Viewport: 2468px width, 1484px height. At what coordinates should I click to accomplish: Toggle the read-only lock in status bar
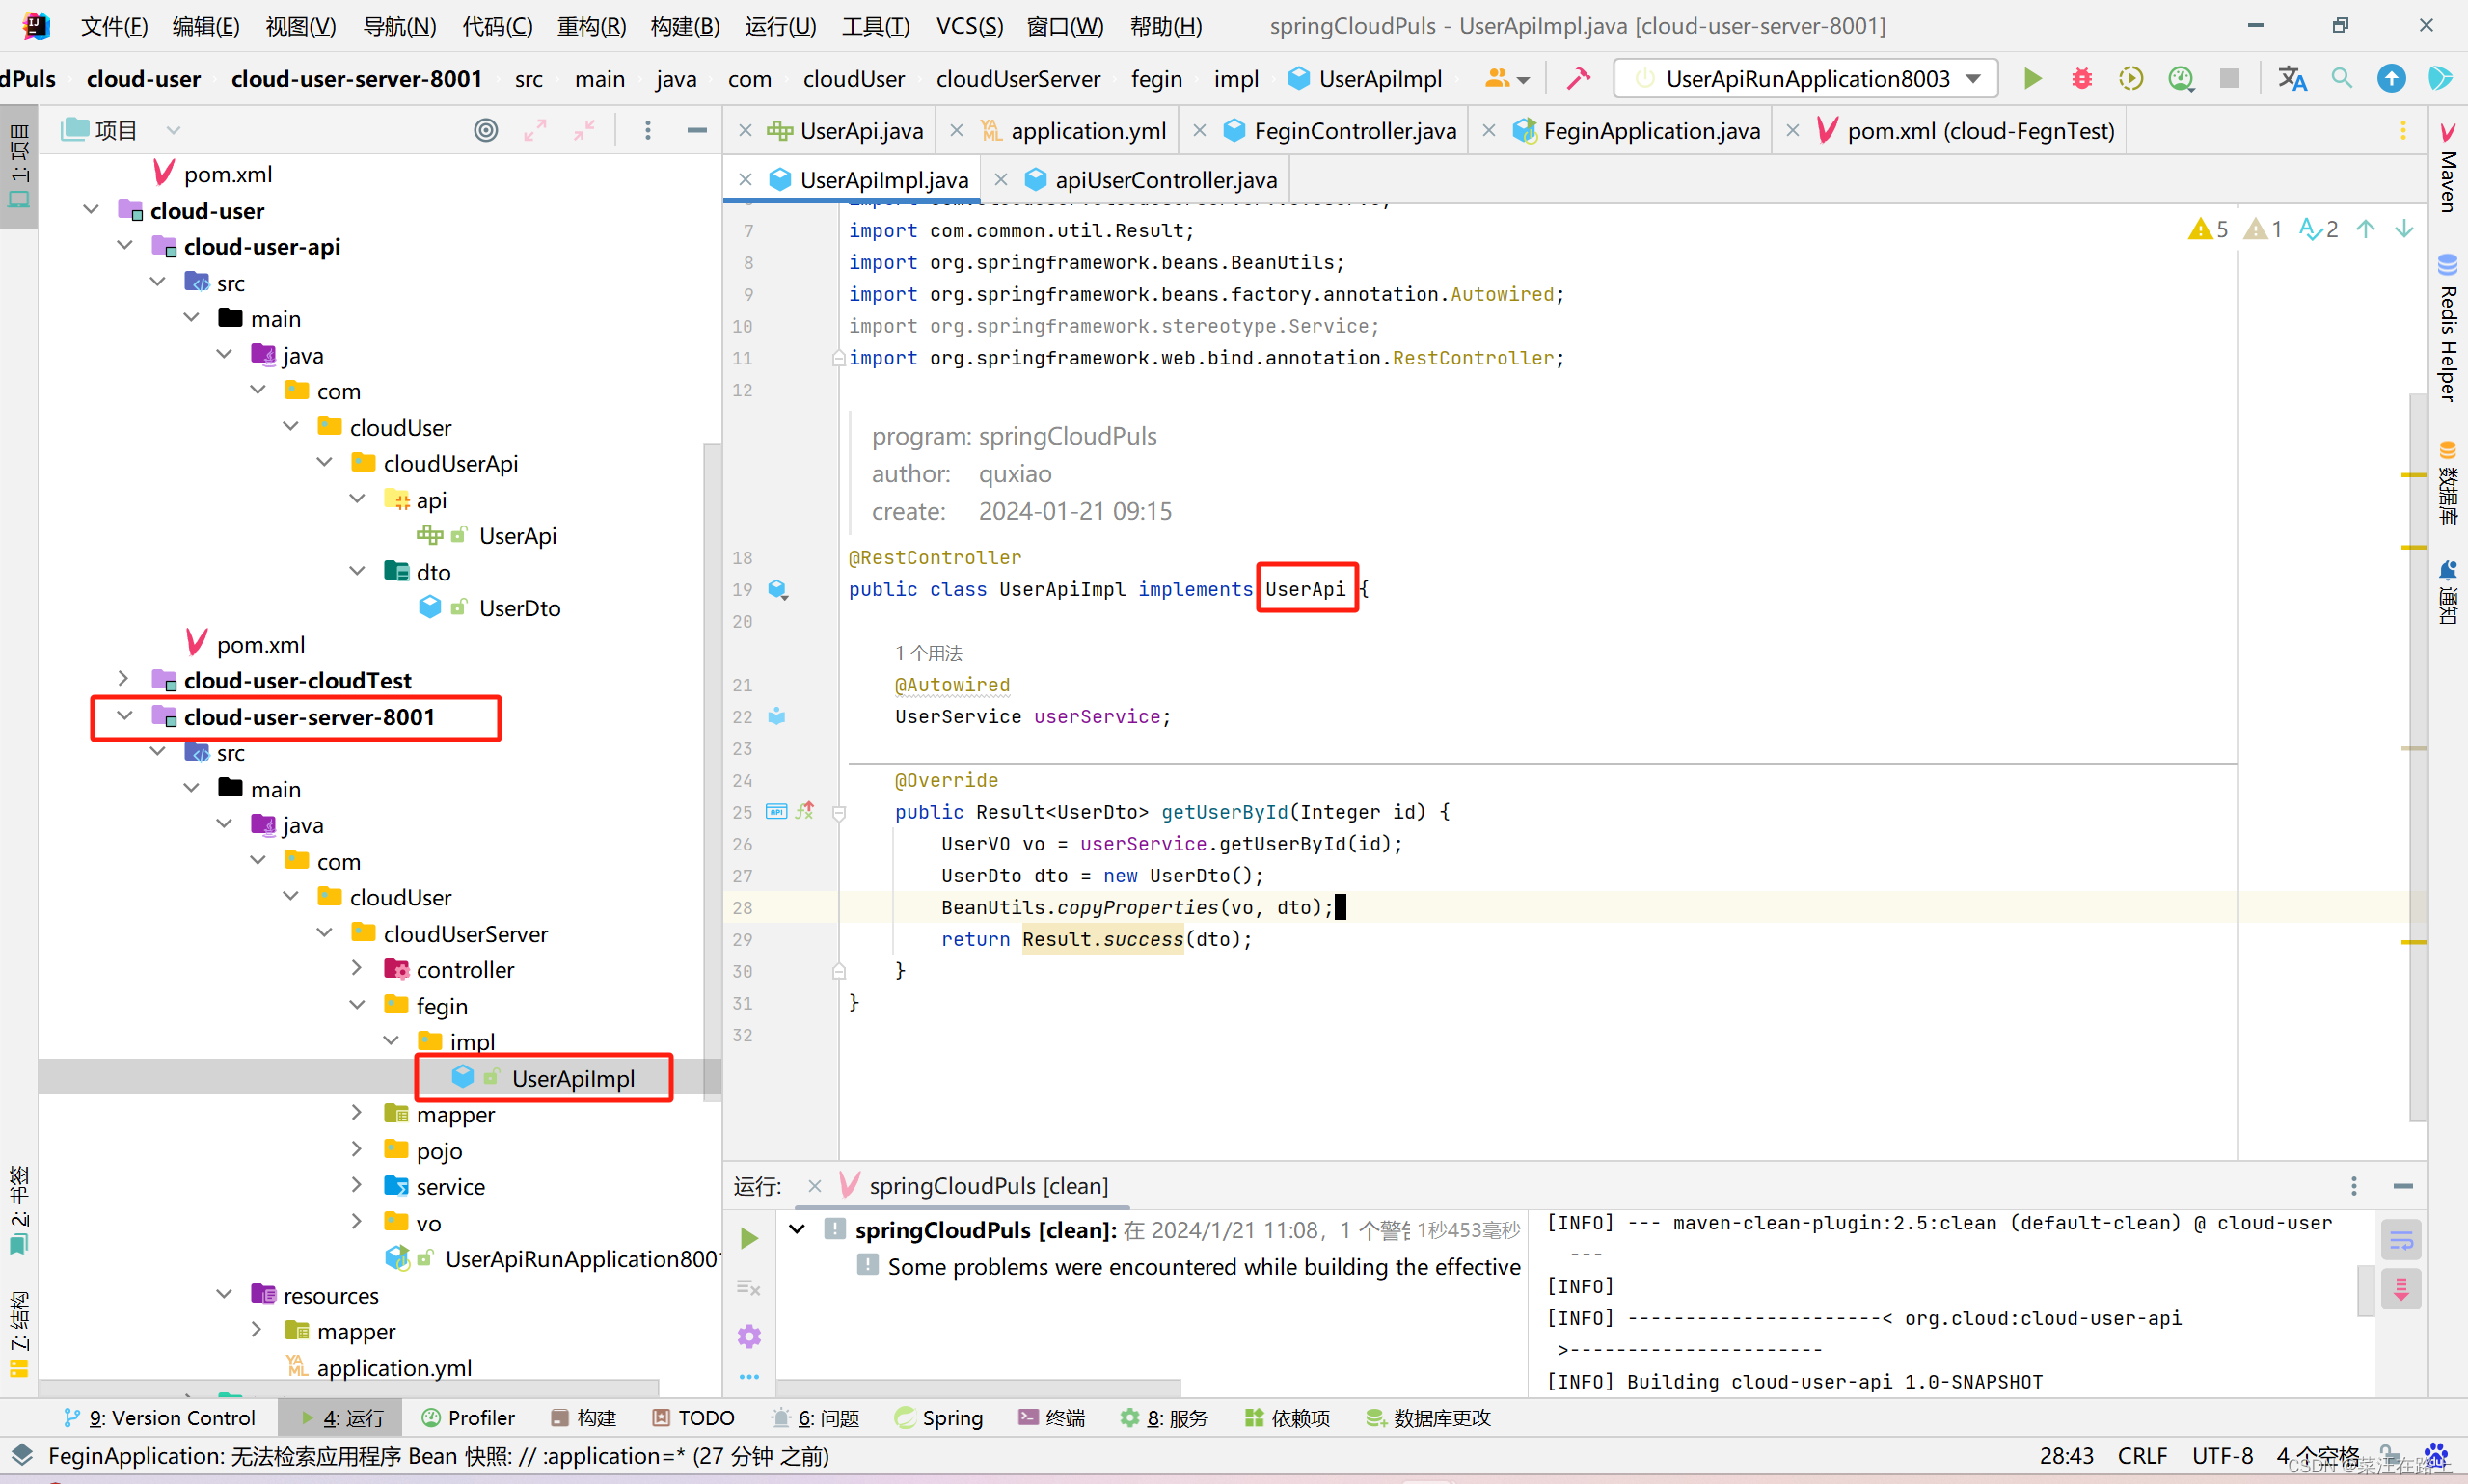2390,1456
